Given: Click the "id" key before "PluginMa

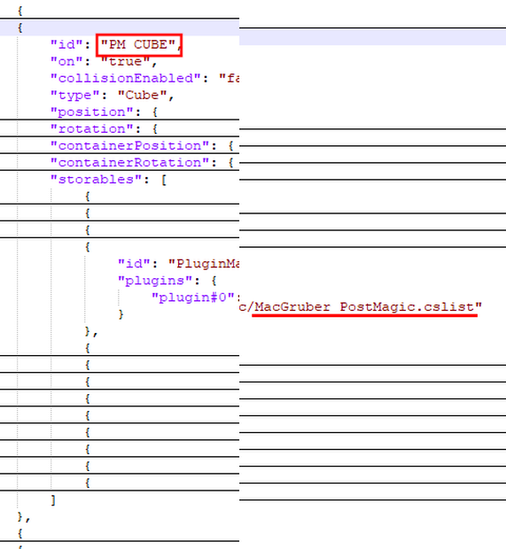Looking at the screenshot, I should click(135, 264).
